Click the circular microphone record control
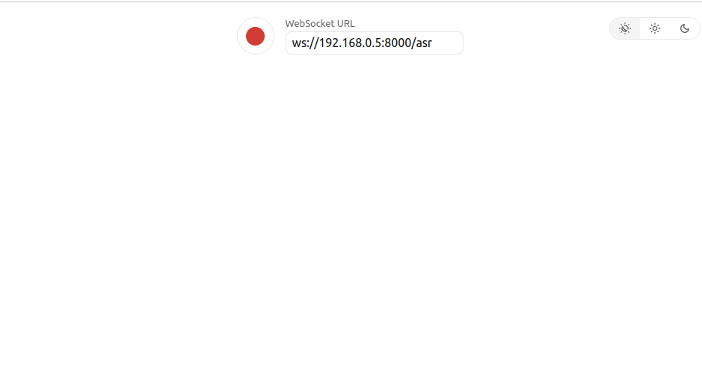This screenshot has width=702, height=372. point(255,36)
